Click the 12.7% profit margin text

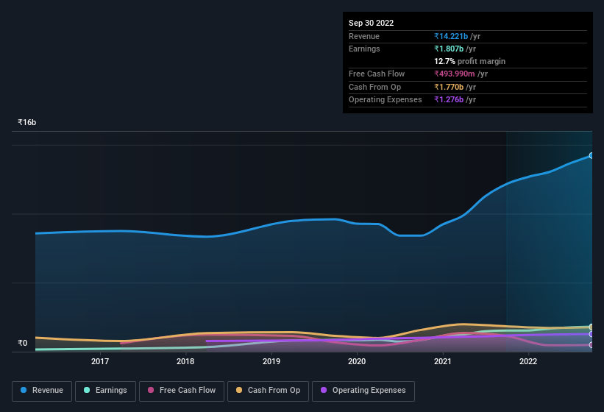point(469,61)
